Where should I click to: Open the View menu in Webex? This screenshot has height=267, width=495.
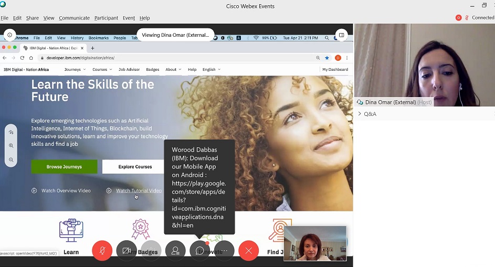click(49, 18)
